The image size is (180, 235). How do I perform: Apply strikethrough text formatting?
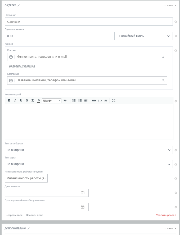27,101
